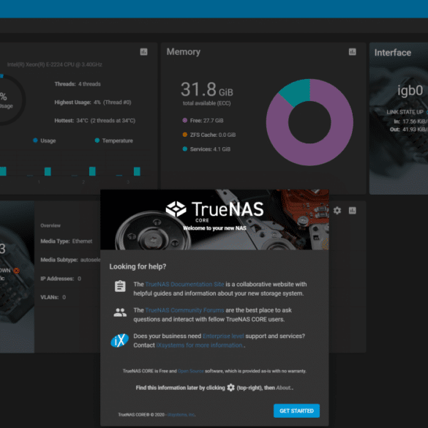Click the teal Services slice of memory donut
Screen dimensions: 428x428
pos(296,91)
